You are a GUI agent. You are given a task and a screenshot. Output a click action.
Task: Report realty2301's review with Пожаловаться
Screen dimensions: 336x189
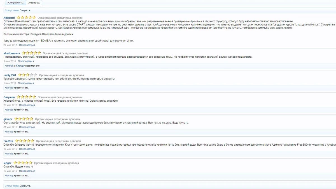26,83
